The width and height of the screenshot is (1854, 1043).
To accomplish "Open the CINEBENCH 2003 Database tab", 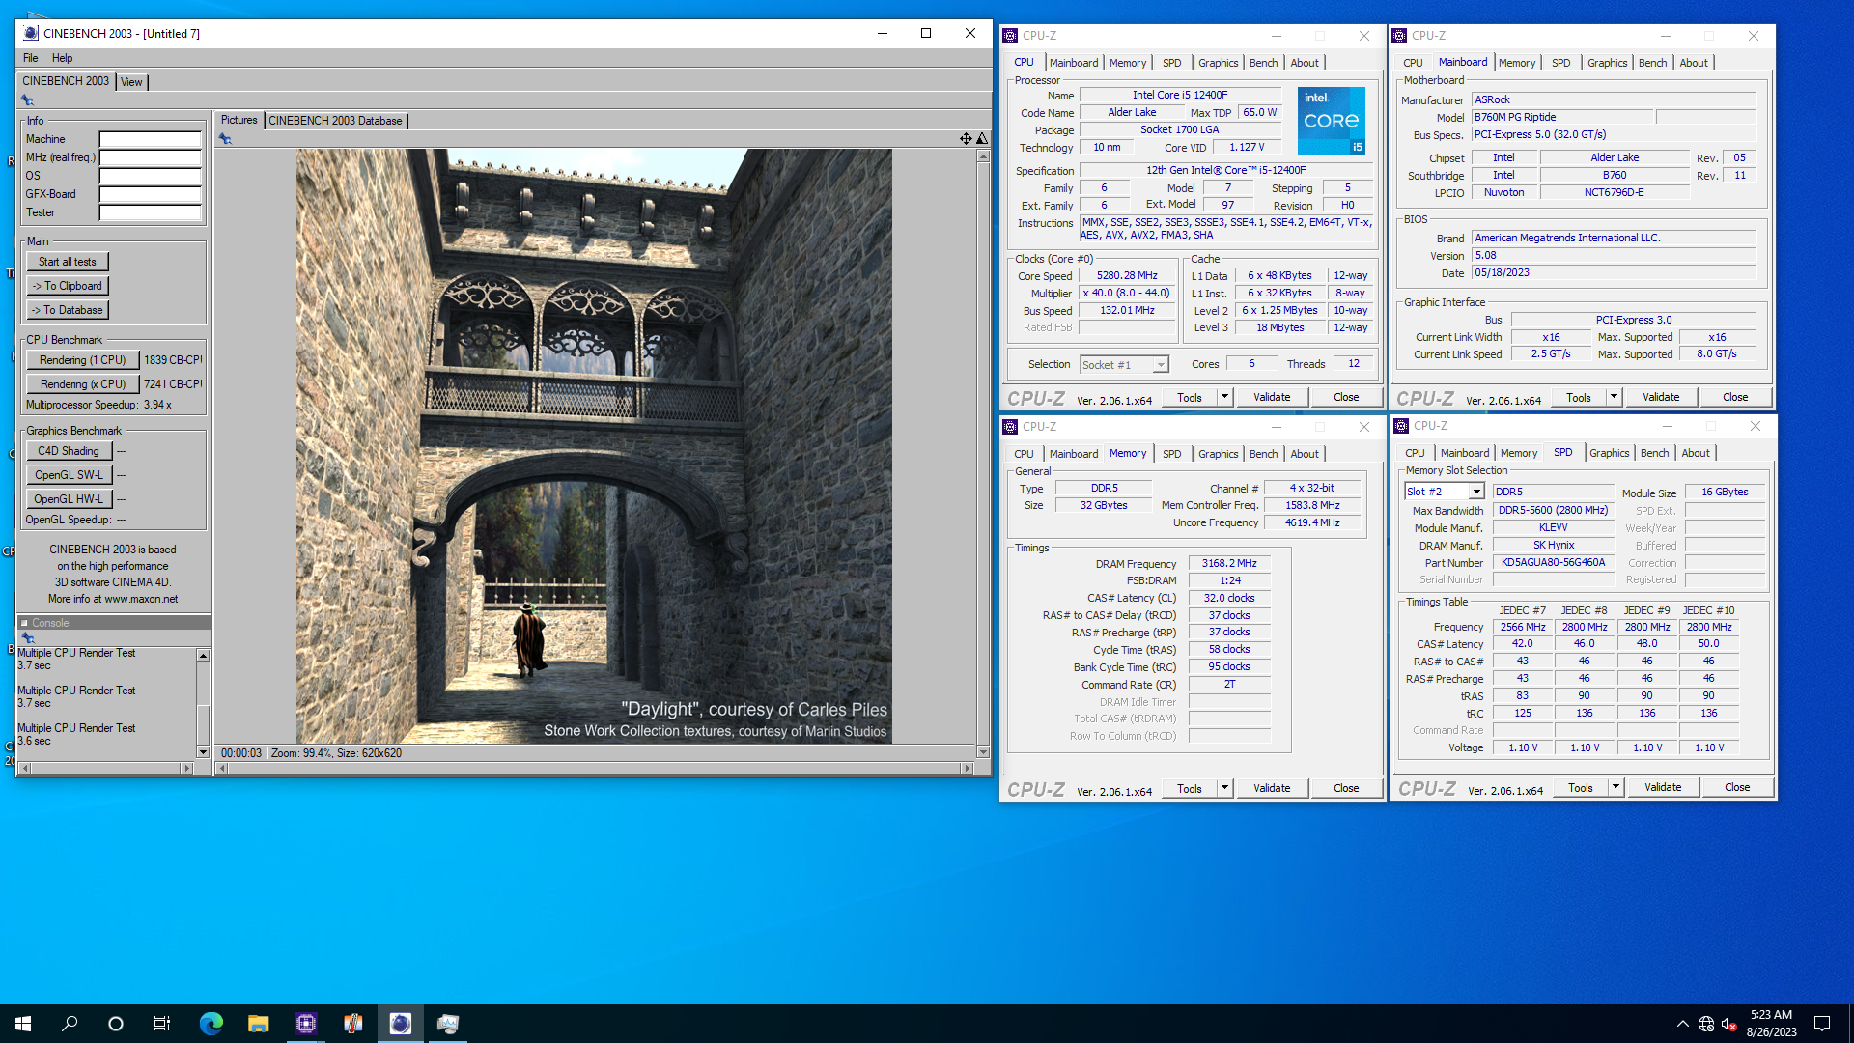I will [x=335, y=121].
